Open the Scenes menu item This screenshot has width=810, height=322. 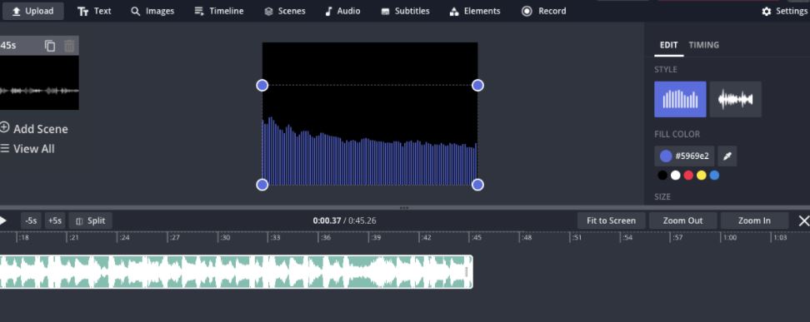click(x=285, y=11)
